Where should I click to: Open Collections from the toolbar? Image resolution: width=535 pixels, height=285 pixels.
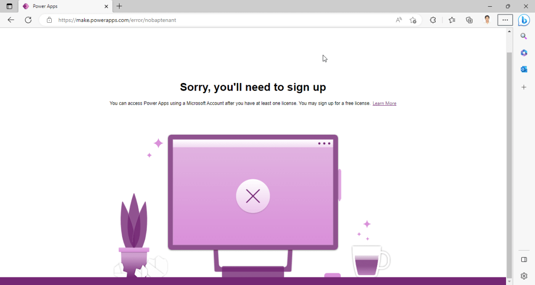[x=469, y=20]
